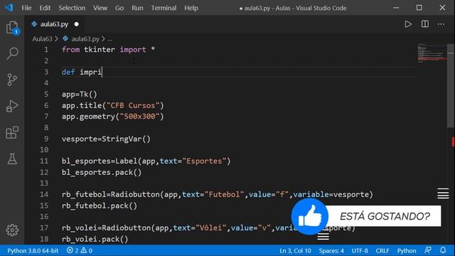This screenshot has width=455, height=256.
Task: Click line number 9 in gutter
Action: (x=46, y=139)
